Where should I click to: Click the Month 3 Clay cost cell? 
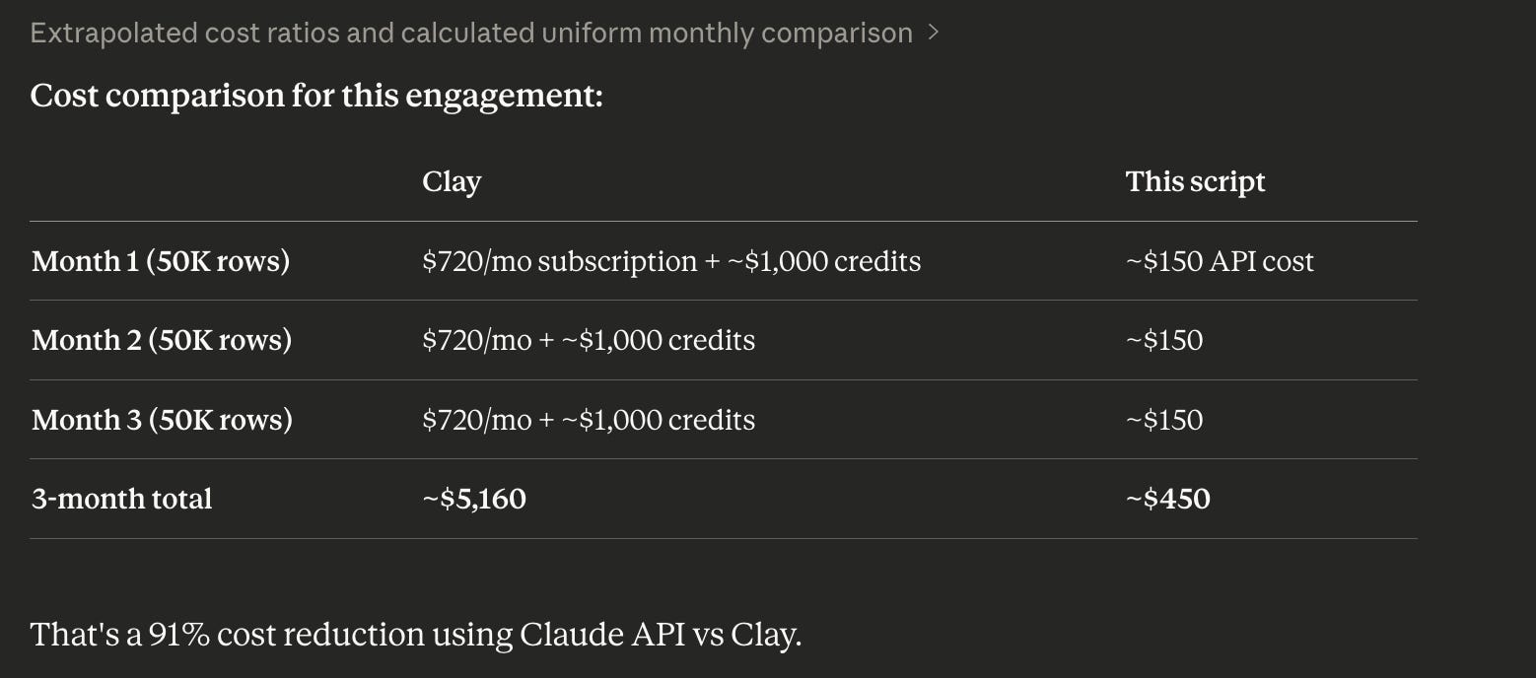pyautogui.click(x=589, y=420)
